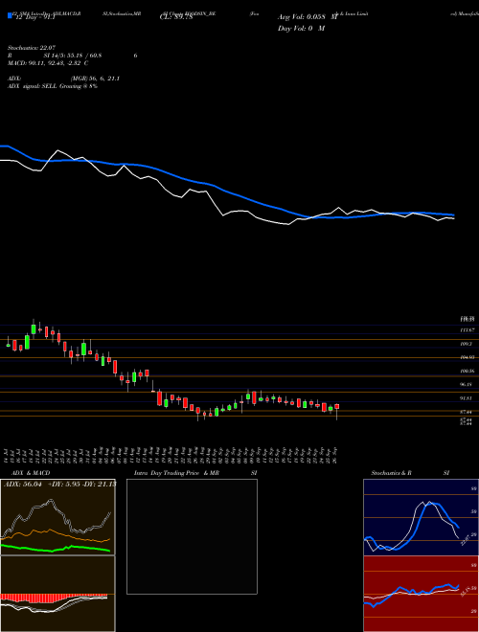The image size is (479, 632).
Task: Click the green -DY line in the ADX panel
Action: (x=56, y=549)
